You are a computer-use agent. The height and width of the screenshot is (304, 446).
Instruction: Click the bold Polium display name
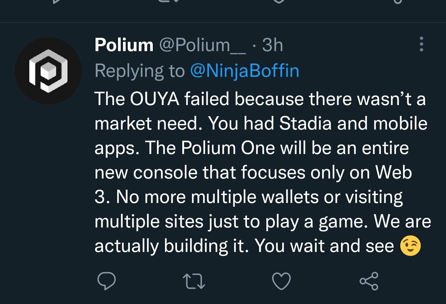click(124, 45)
